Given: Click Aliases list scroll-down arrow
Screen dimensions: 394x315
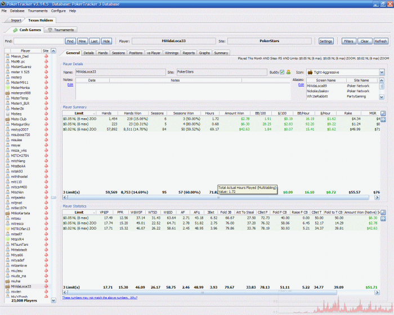Looking at the screenshot, I should [x=382, y=97].
